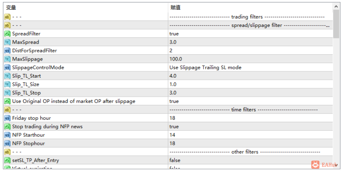The height and width of the screenshot is (171, 341).
Task: Open the Use Slippage Trailing SL mode dropdown
Action: tap(250, 68)
